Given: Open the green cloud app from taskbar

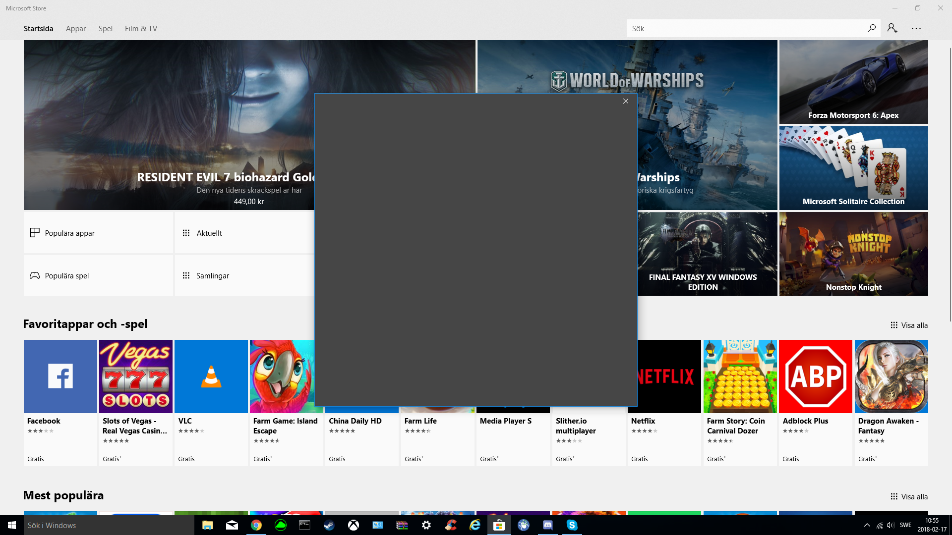Looking at the screenshot, I should pyautogui.click(x=281, y=525).
